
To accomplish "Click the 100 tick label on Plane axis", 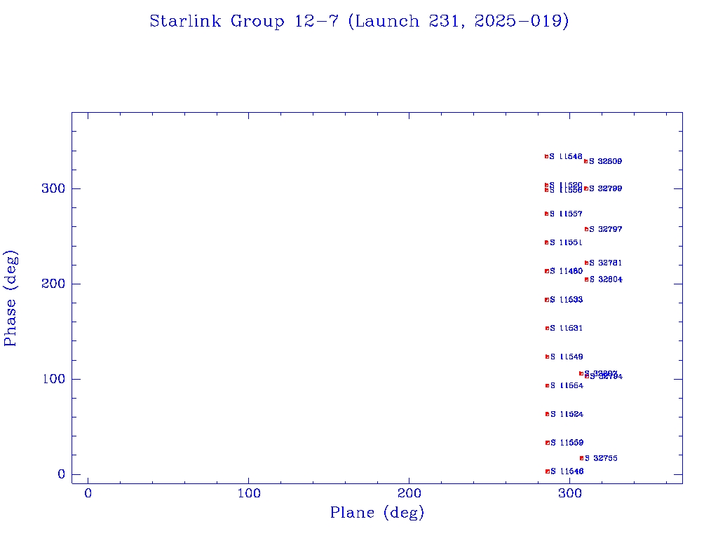I will (249, 494).
